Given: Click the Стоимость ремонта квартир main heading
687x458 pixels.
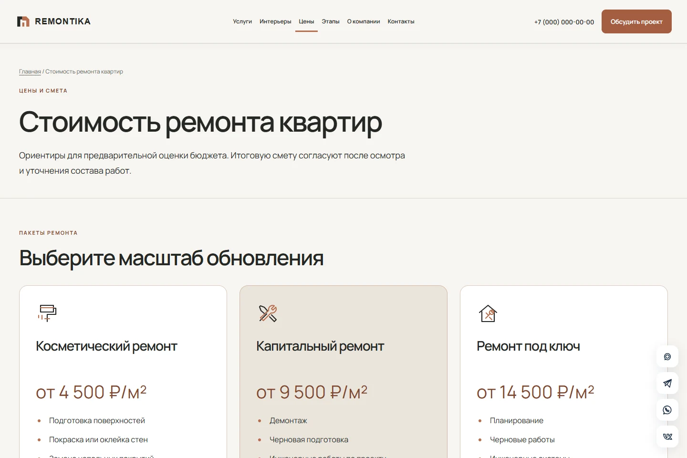Looking at the screenshot, I should click(200, 123).
